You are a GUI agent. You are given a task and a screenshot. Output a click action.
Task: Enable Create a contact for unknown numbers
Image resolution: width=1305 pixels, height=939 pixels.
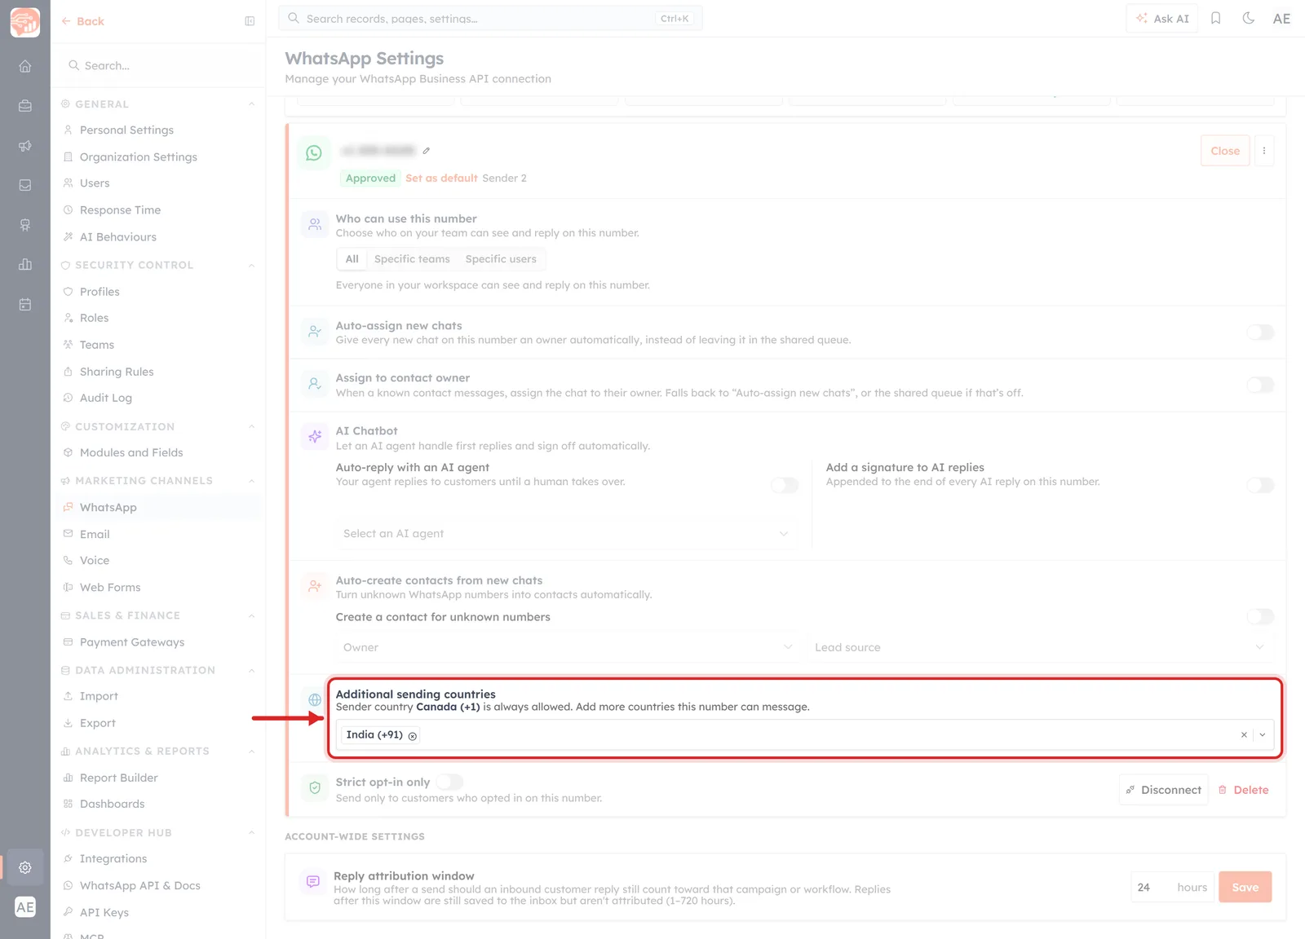click(x=1260, y=617)
